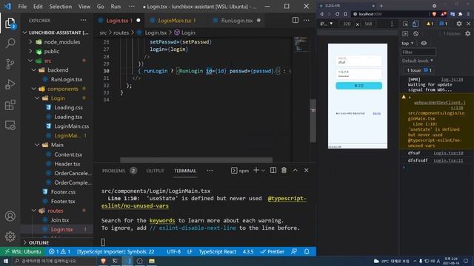Open LoginMain.css file
474x266 pixels.
pyautogui.click(x=71, y=126)
